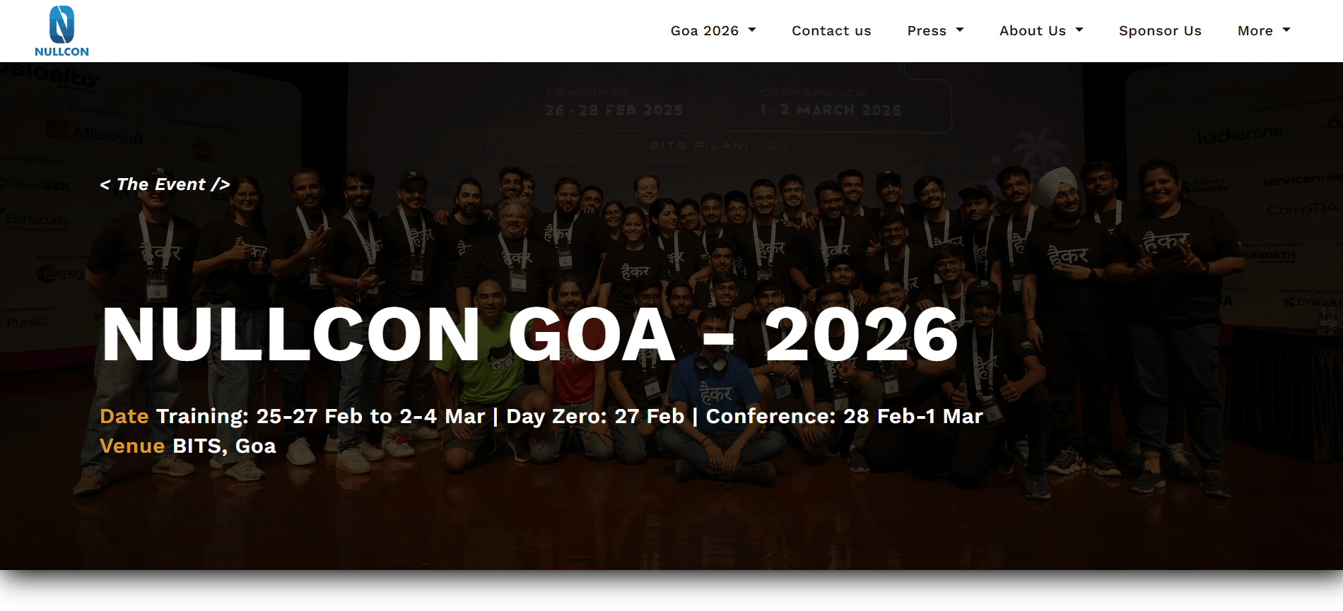Expand the Goa 2026 dropdown arrow
Screen dimensions: 1343x611
pos(752,30)
